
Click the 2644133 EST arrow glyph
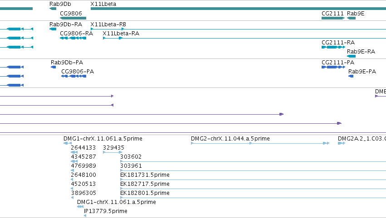click(x=74, y=152)
